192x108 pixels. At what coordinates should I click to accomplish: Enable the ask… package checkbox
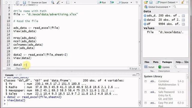tap(145, 92)
